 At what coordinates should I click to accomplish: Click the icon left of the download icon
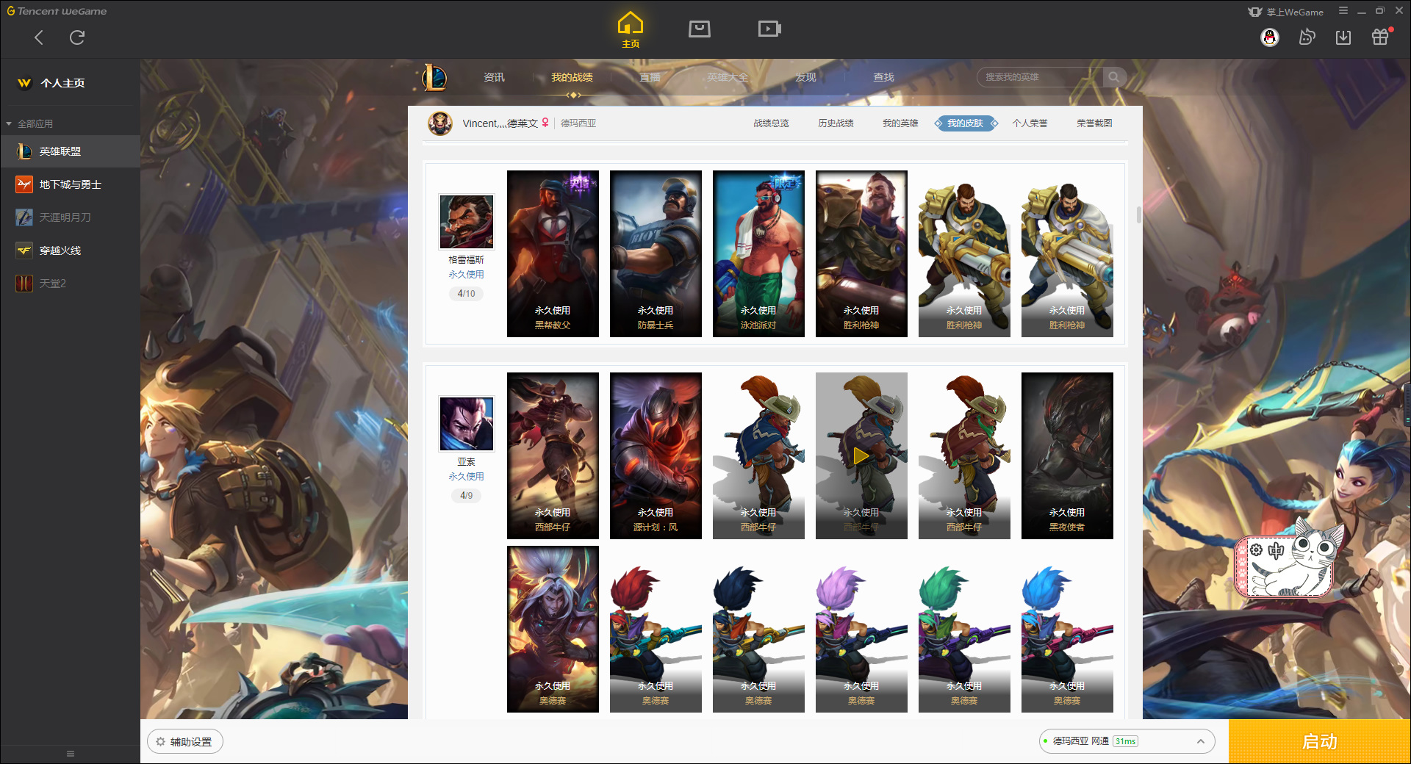1307,37
